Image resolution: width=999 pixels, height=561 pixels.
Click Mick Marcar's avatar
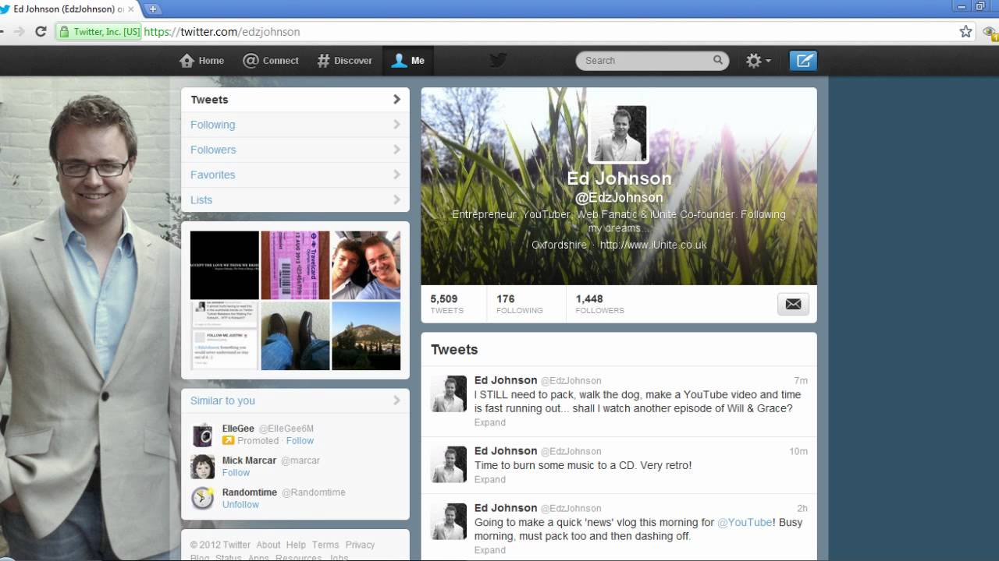coord(203,467)
